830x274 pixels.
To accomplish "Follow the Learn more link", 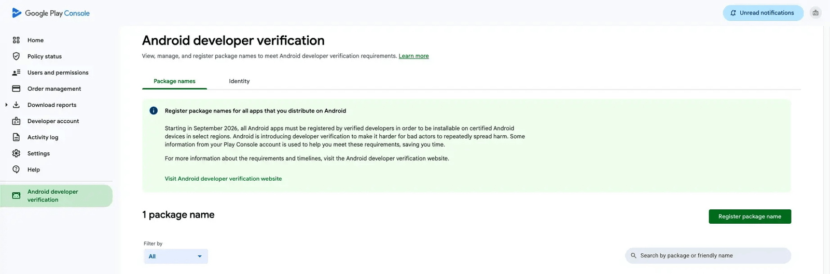I will click(x=413, y=56).
